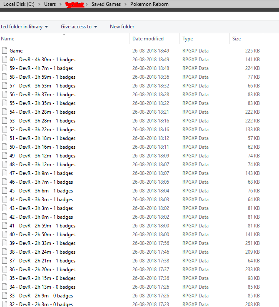This screenshot has width=279, height=307.
Task: Click file icon of 57 - DevR save
Action: point(5,85)
